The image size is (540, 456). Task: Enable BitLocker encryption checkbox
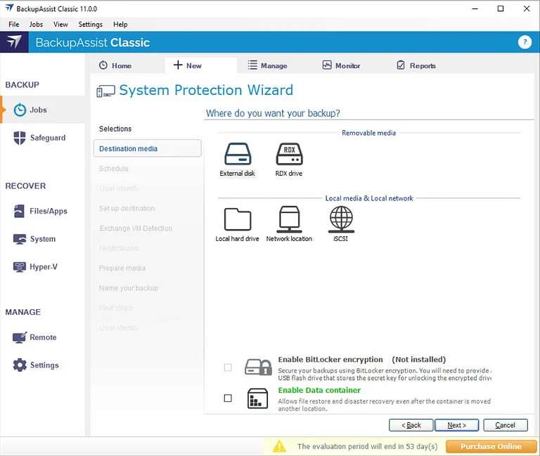(x=228, y=367)
